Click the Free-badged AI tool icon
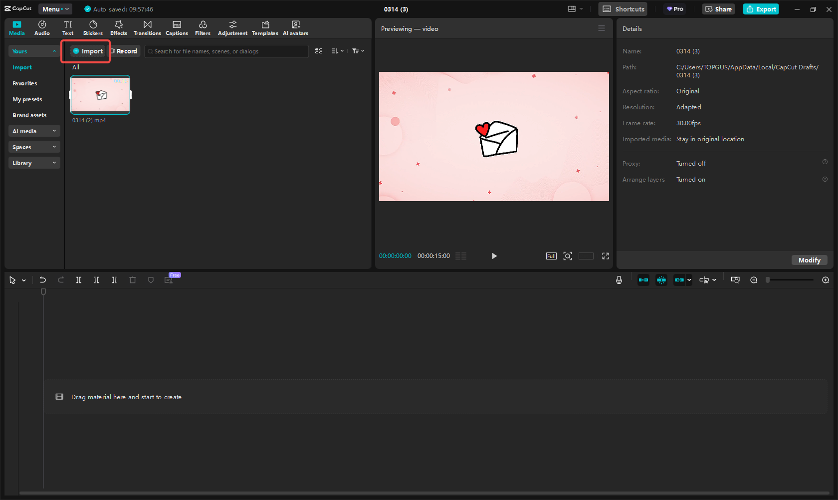This screenshot has height=500, width=838. (x=169, y=280)
